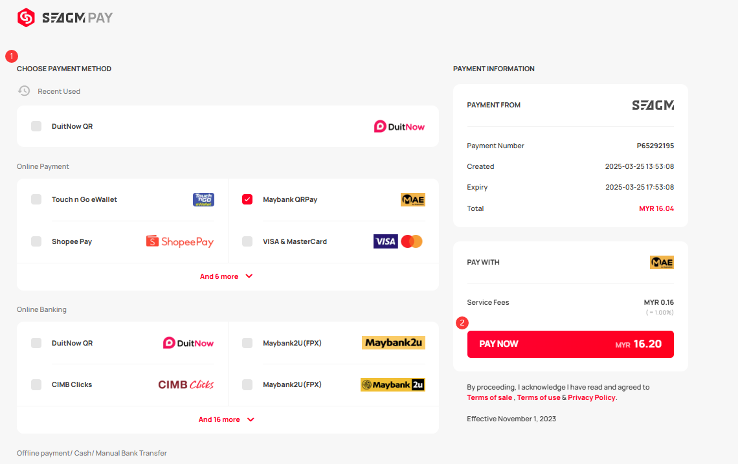Viewport: 738px width, 464px height.
Task: Click the yellow Maybank2u logo
Action: coord(394,342)
